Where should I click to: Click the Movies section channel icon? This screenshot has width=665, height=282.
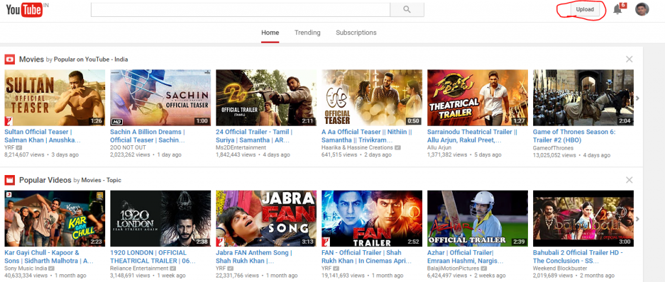tap(10, 59)
